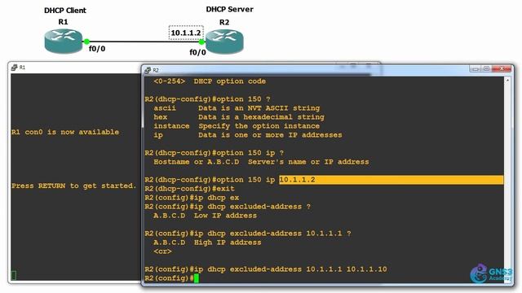Click the R1 label above the client router
The image size is (522, 293).
(63, 22)
